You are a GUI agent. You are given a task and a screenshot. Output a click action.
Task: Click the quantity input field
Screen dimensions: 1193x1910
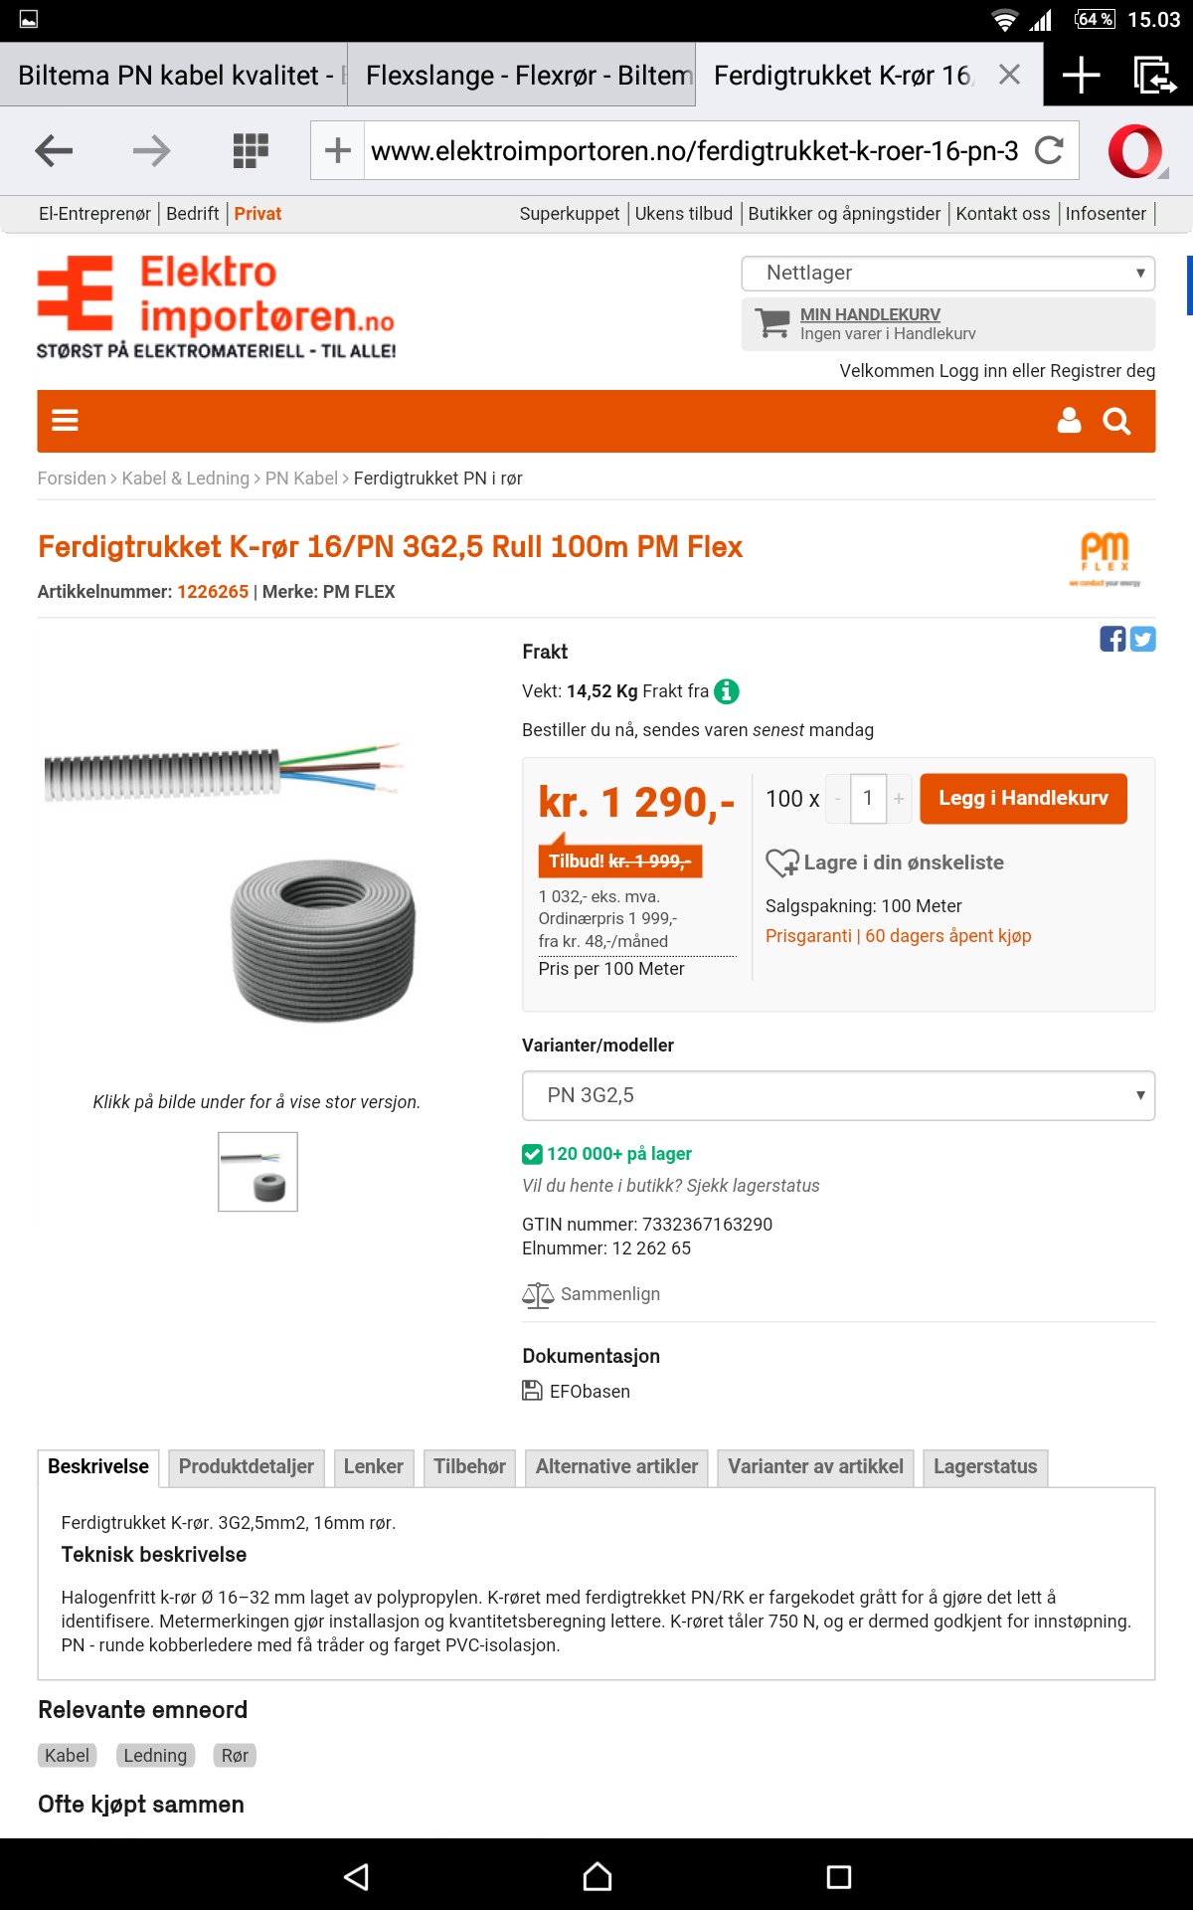click(x=868, y=799)
